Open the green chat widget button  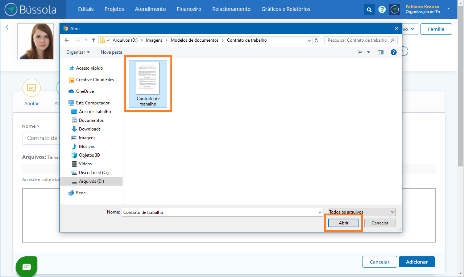pyautogui.click(x=26, y=267)
